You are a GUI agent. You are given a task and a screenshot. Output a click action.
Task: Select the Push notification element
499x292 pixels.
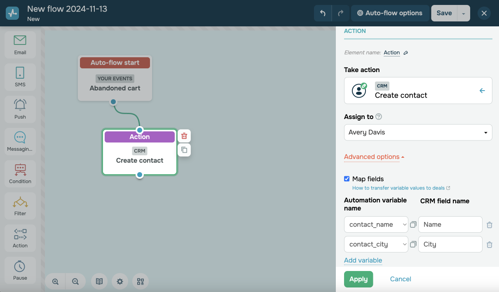pyautogui.click(x=20, y=109)
